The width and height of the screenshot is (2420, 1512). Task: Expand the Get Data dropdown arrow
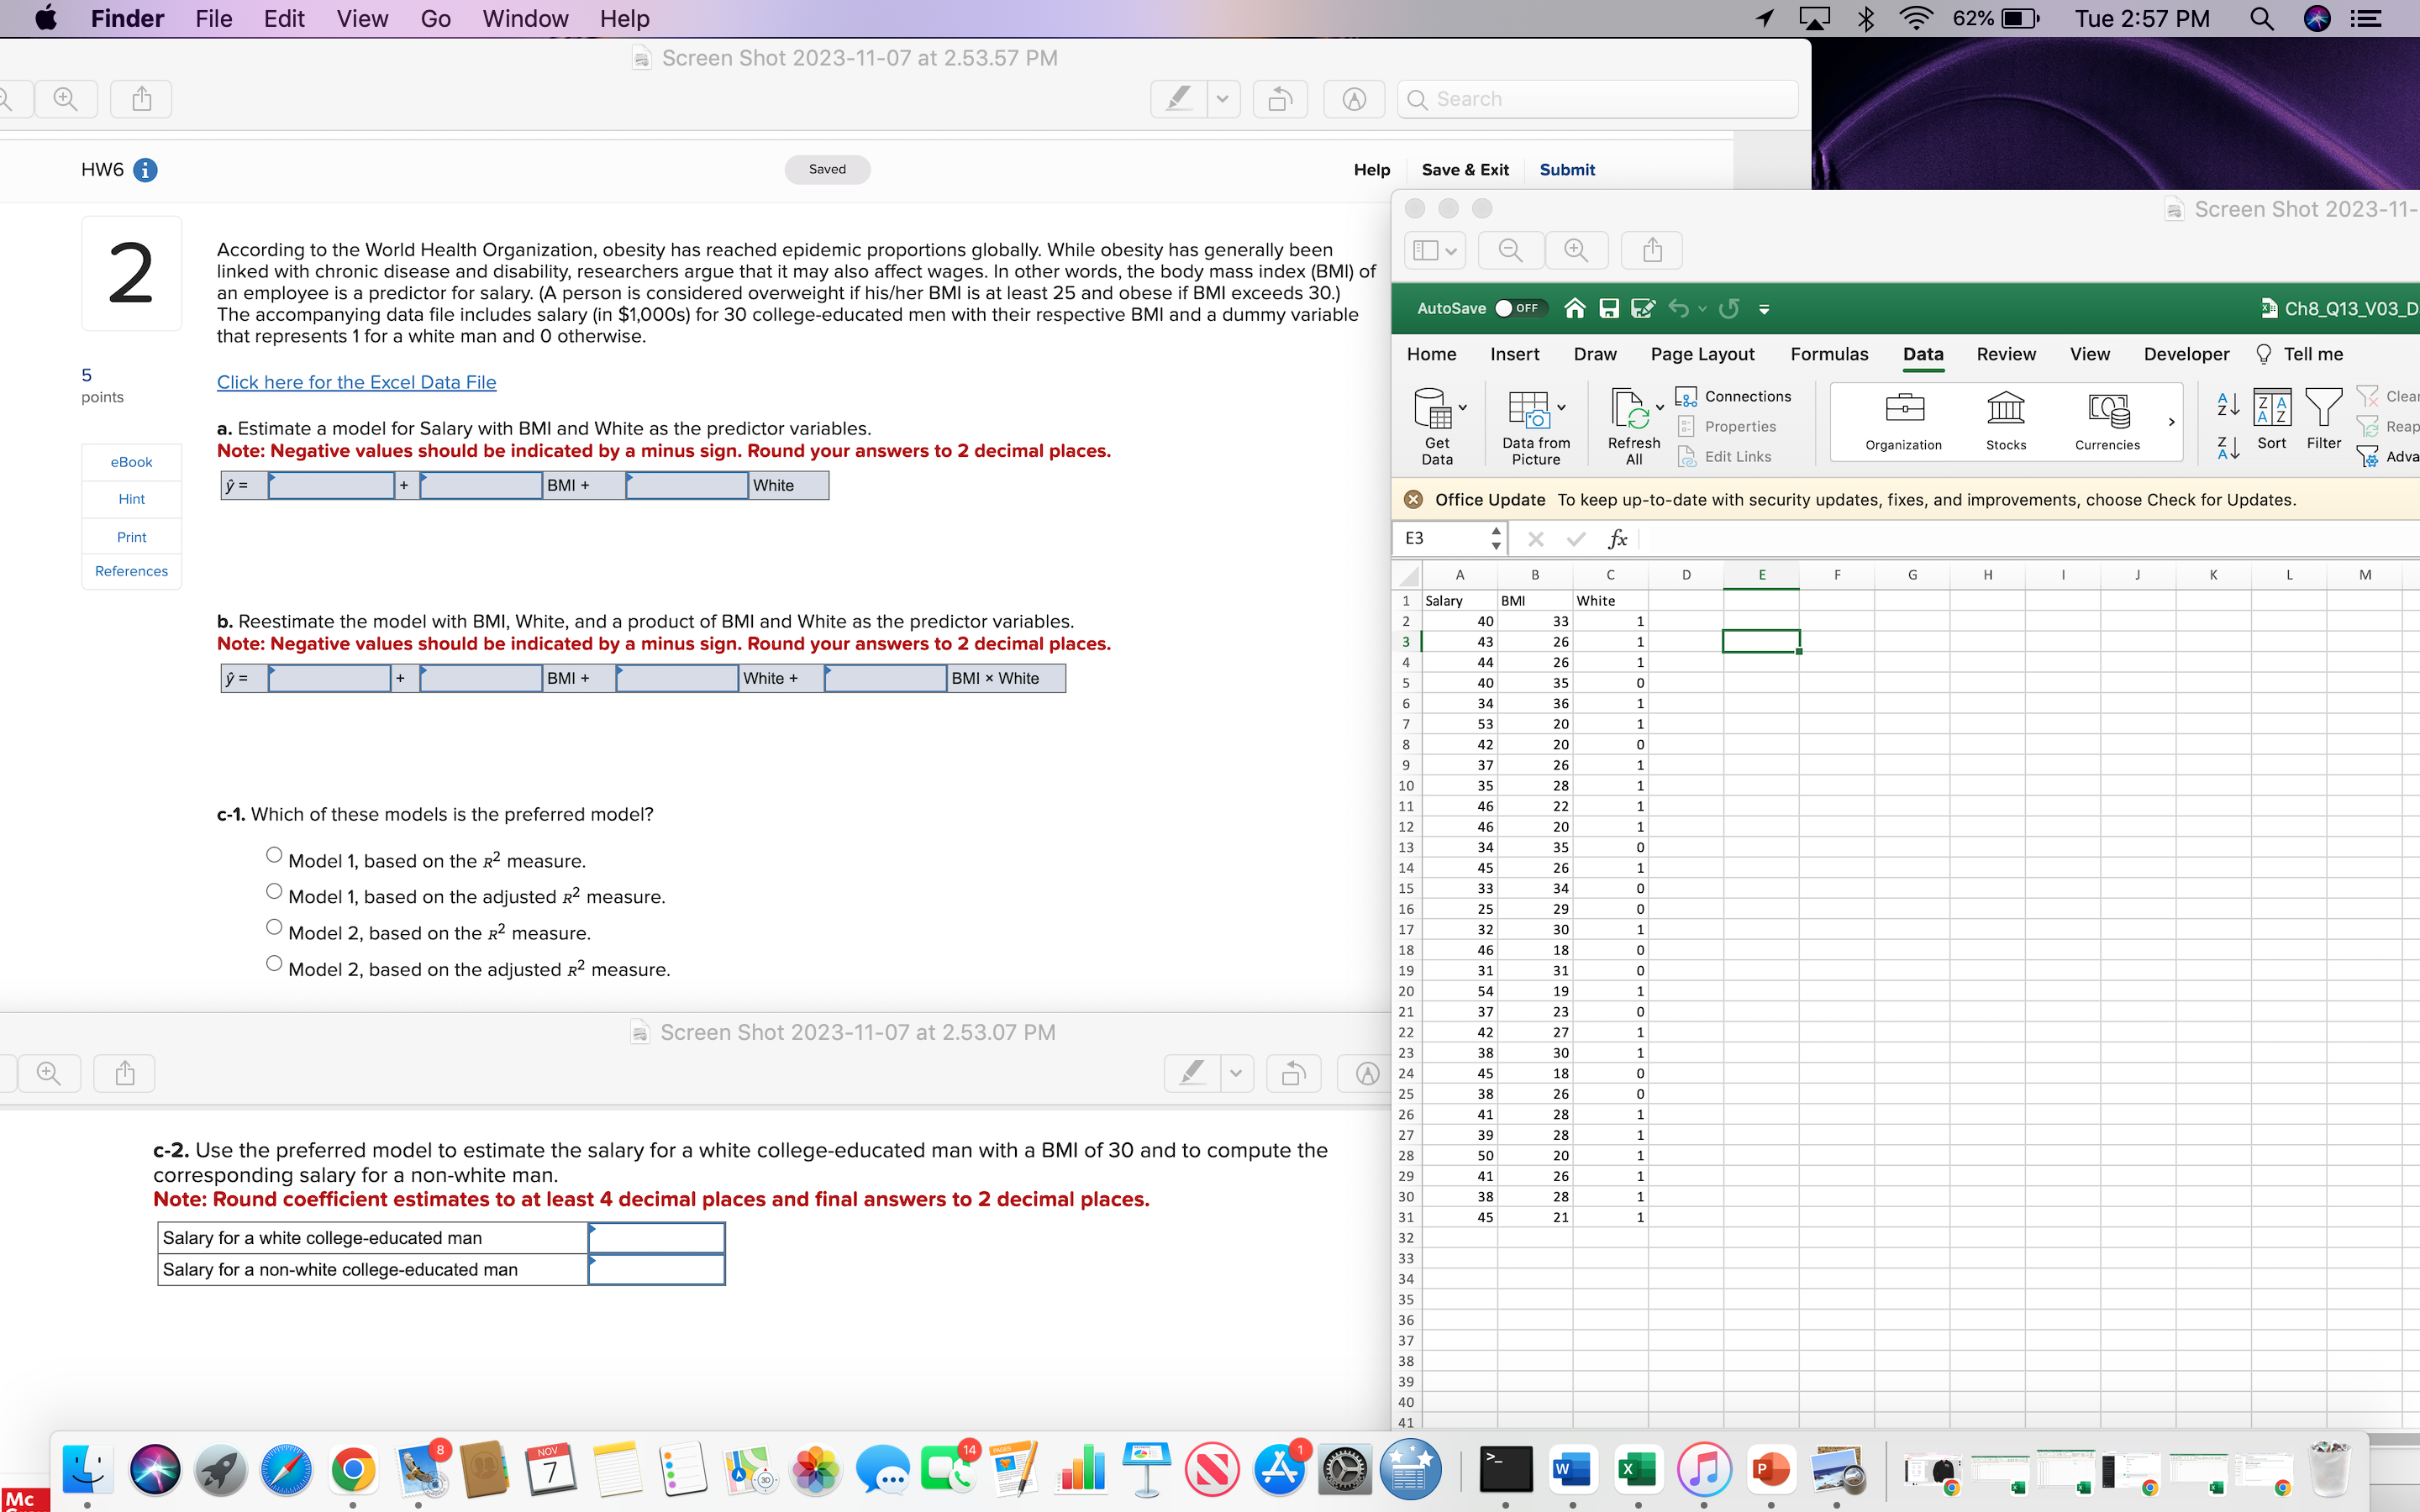1463,408
